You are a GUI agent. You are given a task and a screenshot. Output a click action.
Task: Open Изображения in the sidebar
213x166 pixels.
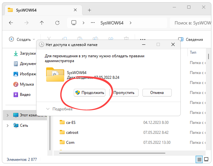tap(25, 74)
